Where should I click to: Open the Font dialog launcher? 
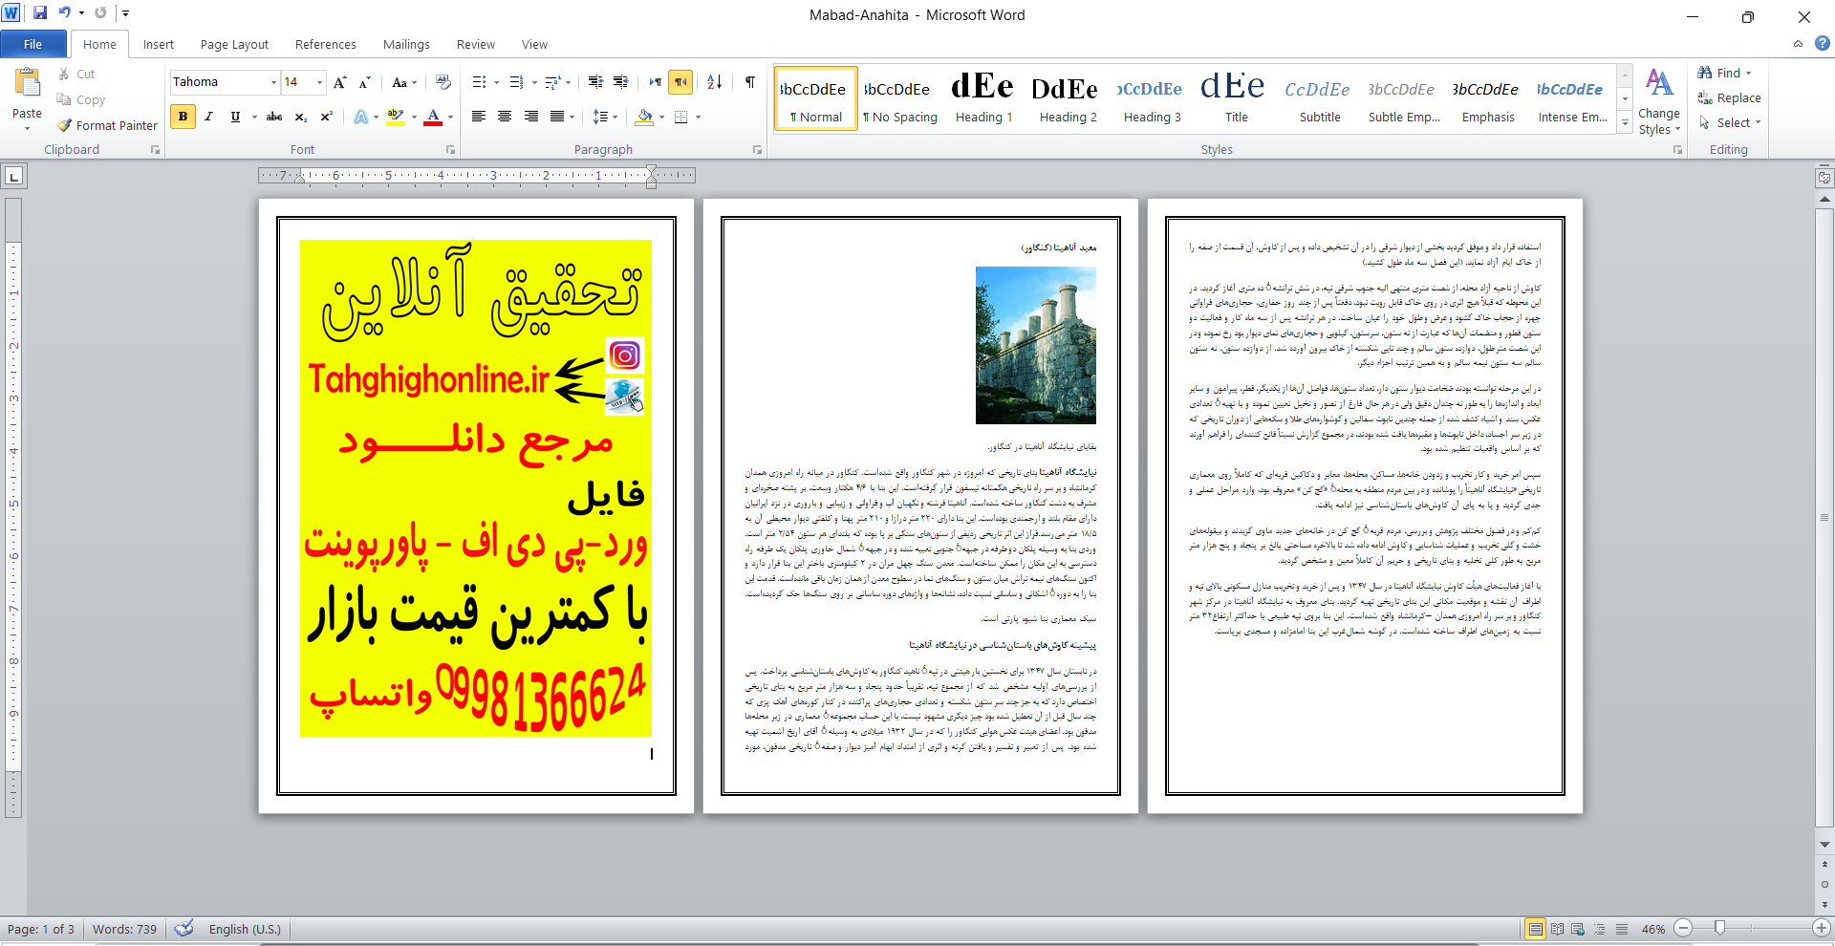(x=450, y=150)
